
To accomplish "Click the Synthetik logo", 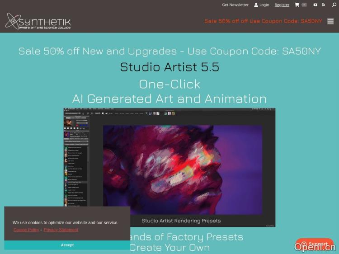I will point(38,21).
